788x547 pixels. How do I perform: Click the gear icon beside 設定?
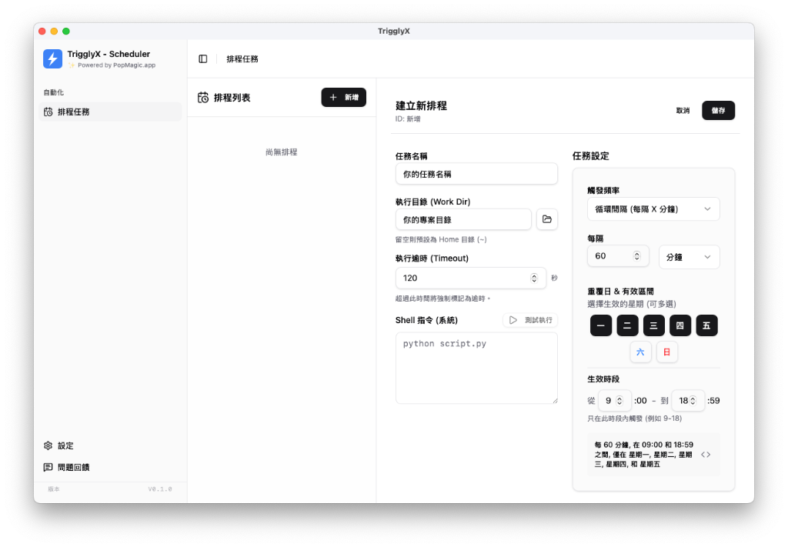click(48, 445)
